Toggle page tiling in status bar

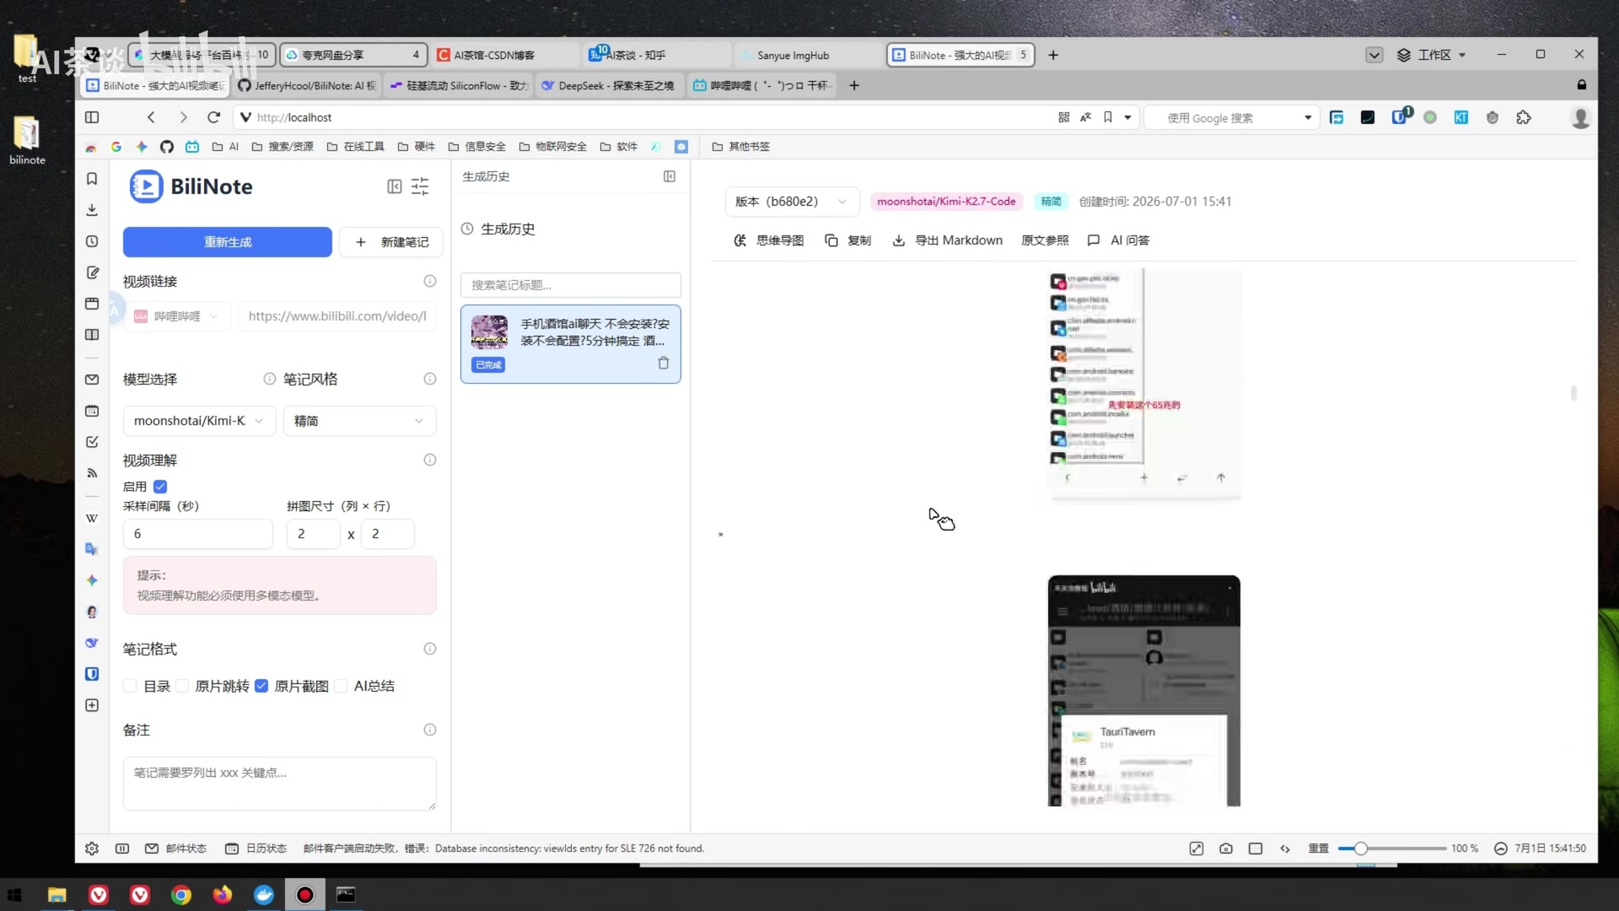click(x=1256, y=849)
